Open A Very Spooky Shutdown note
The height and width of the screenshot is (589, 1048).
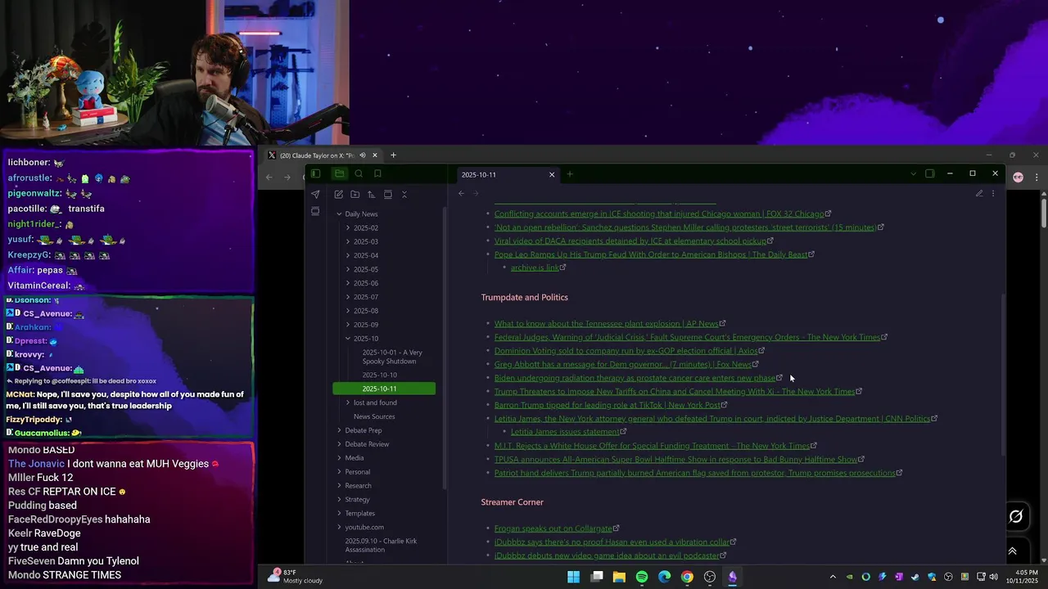pos(392,357)
